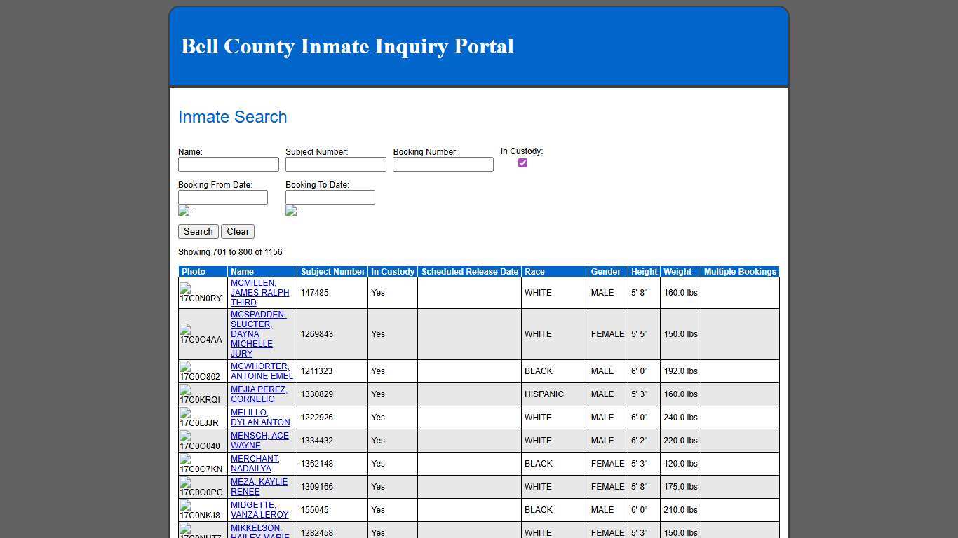Open record for MENSCH, ACE WAYNE

259,441
